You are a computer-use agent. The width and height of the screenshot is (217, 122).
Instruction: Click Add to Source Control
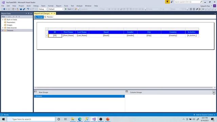pos(204,115)
